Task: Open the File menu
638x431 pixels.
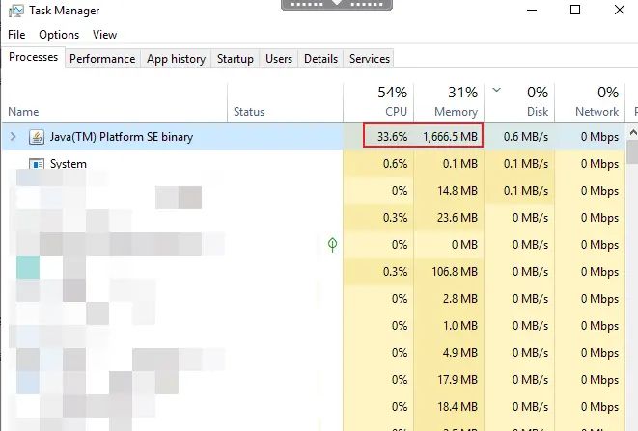Action: [x=17, y=35]
